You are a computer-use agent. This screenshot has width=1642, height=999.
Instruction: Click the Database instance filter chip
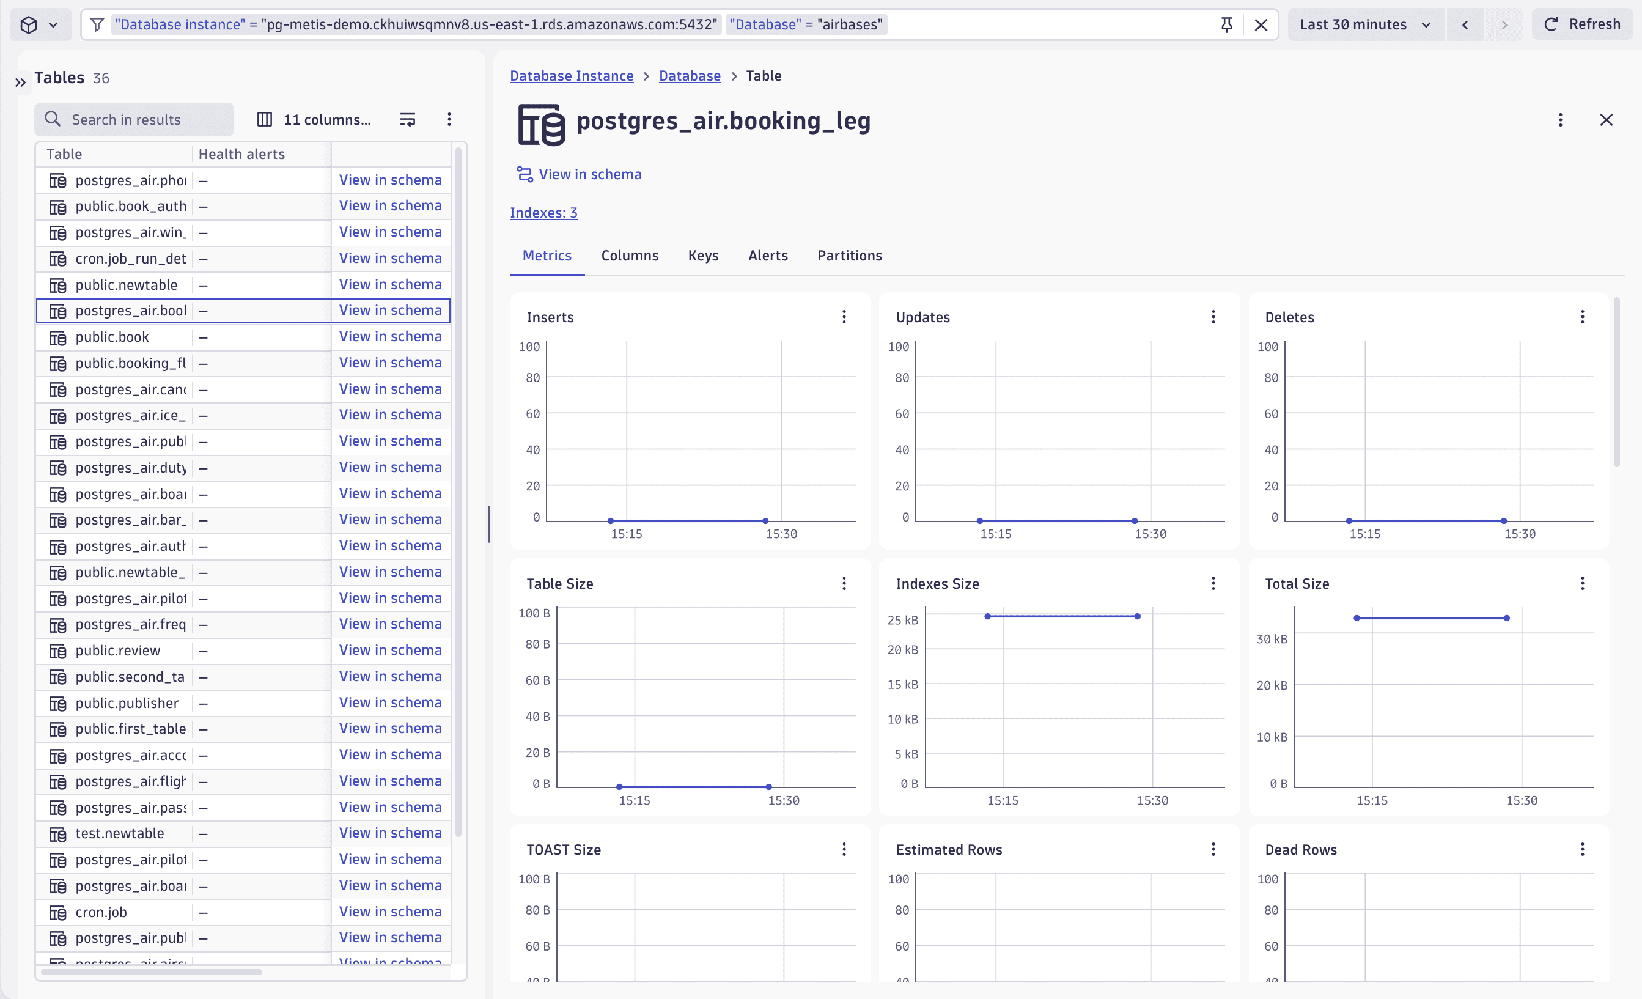tap(416, 24)
